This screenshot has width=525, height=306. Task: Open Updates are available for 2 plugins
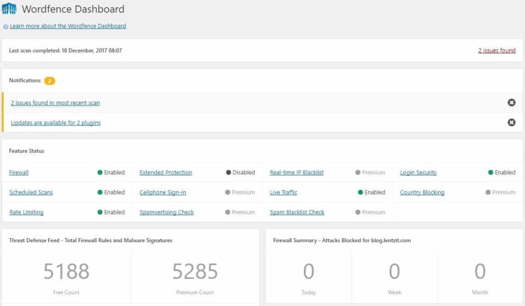pos(56,123)
